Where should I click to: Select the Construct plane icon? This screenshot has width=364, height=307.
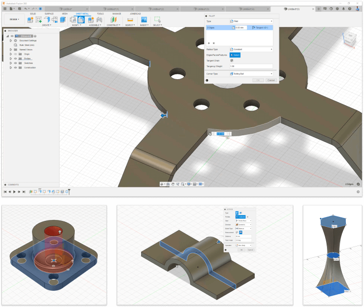click(x=114, y=20)
